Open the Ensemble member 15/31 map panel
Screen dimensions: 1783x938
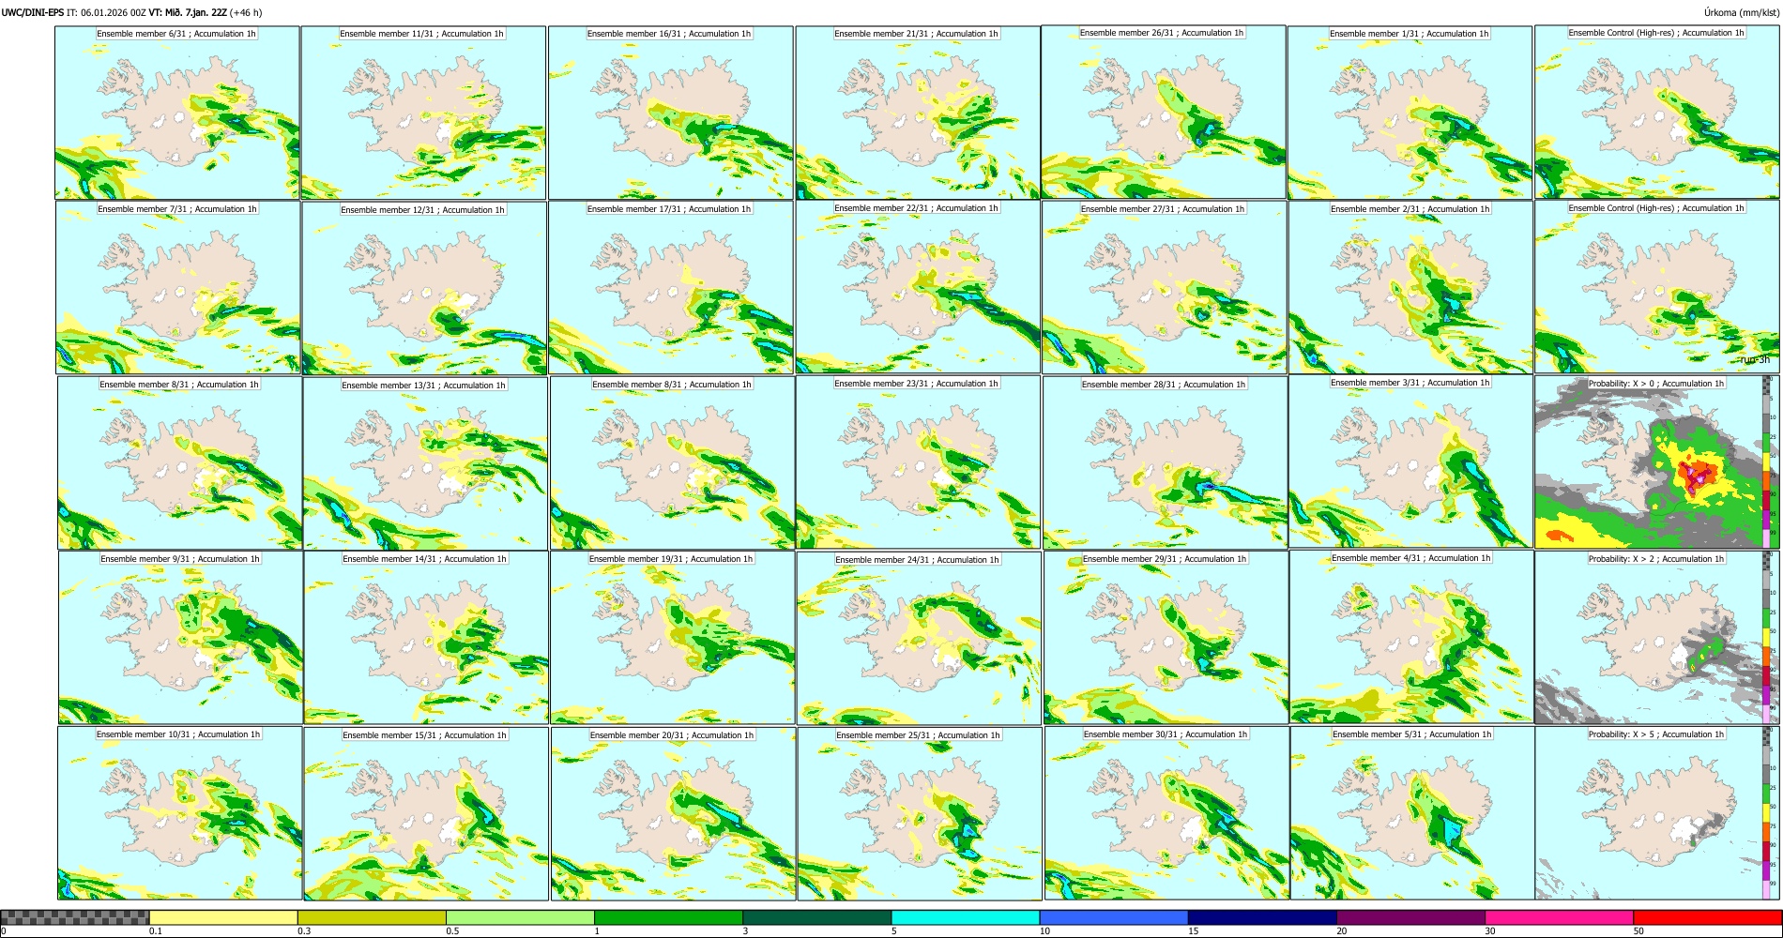click(426, 814)
